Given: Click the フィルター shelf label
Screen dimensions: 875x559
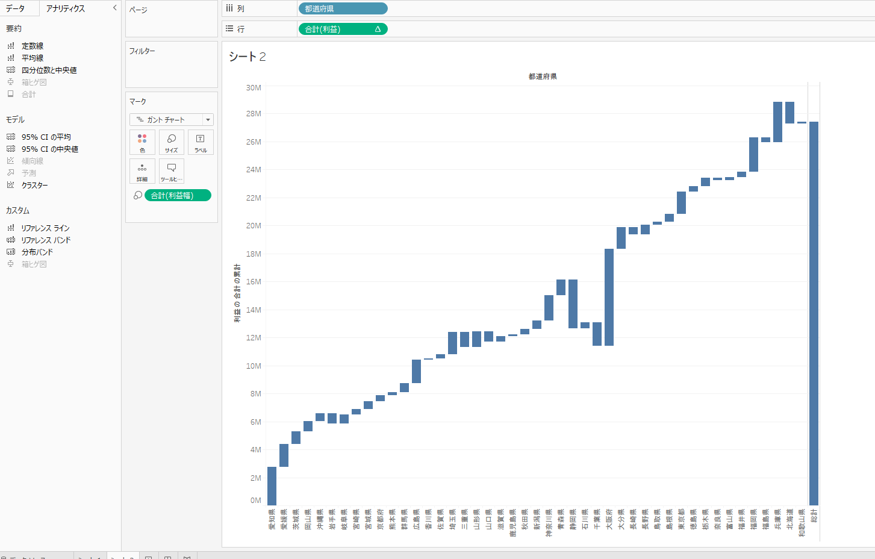Looking at the screenshot, I should click(142, 51).
